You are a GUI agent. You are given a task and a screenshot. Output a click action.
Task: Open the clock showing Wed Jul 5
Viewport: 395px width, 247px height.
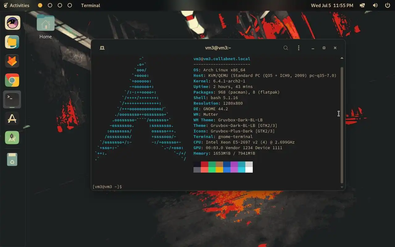pos(332,5)
